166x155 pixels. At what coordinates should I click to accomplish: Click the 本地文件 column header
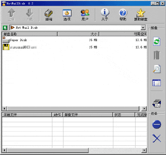point(27,115)
